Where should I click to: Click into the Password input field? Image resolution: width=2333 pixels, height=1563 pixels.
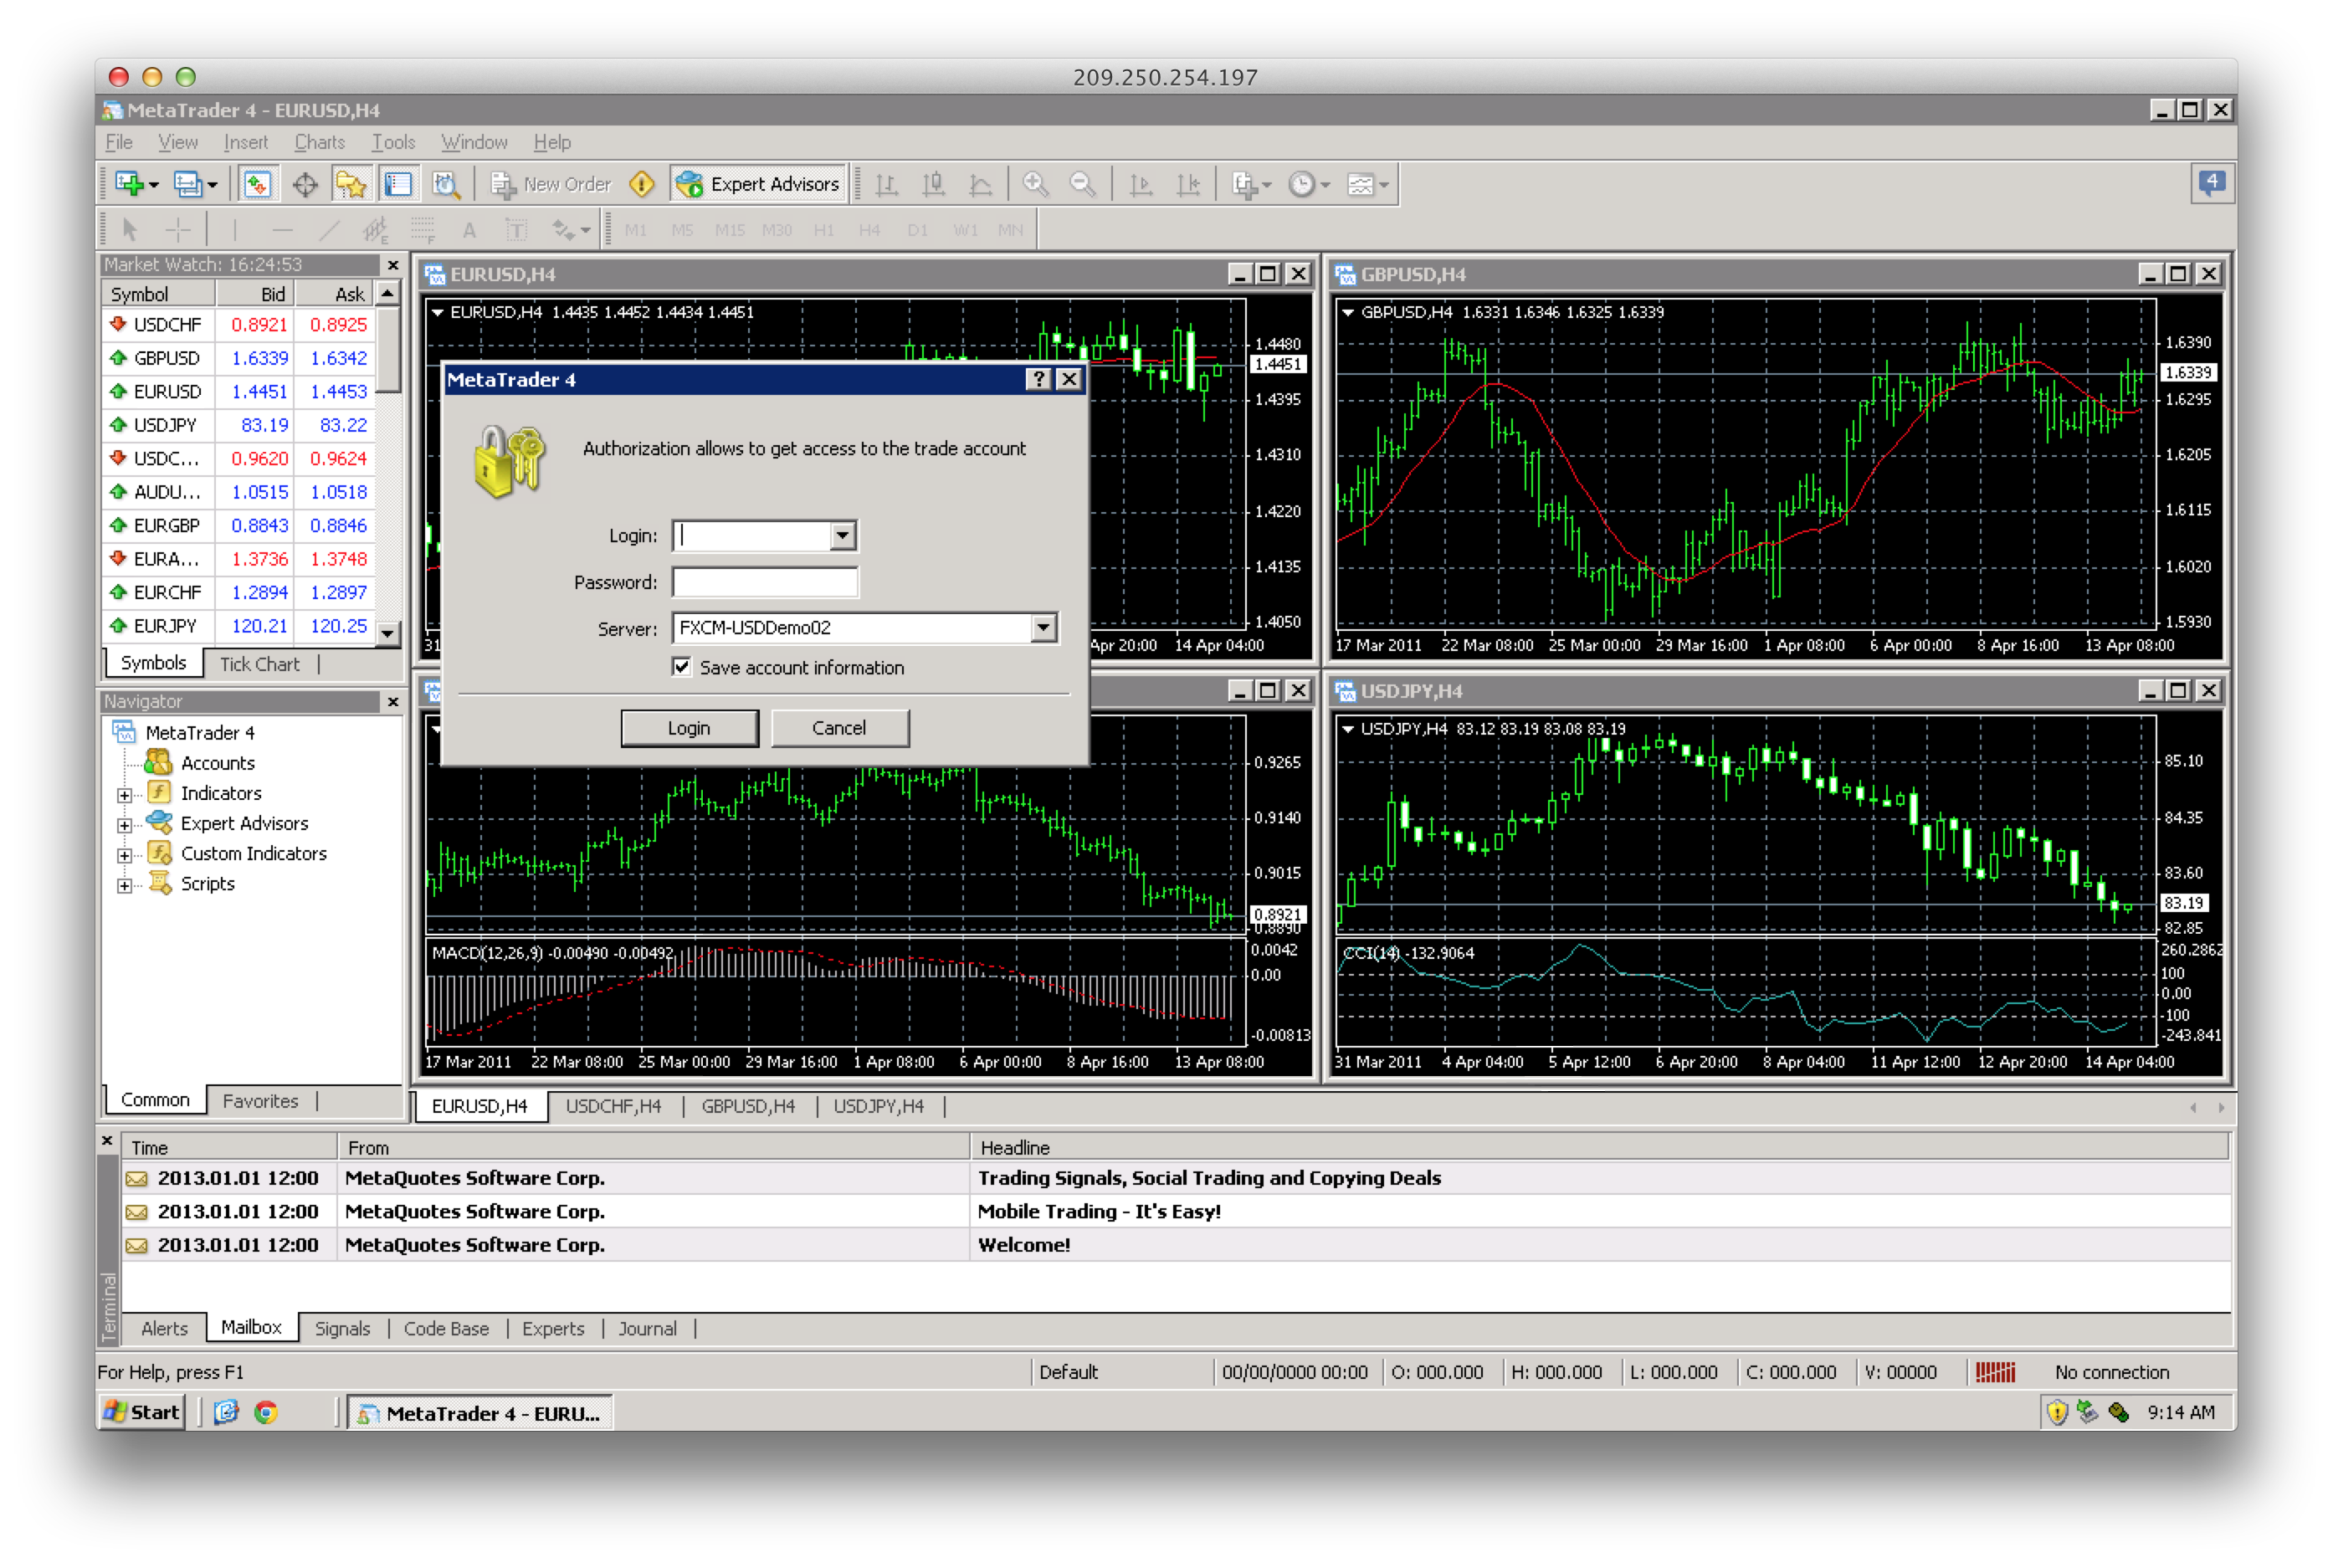765,582
